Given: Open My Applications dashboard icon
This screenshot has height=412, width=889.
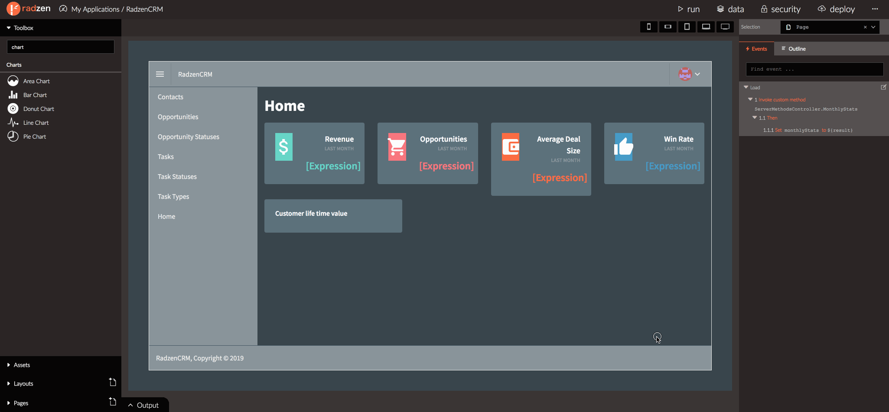Looking at the screenshot, I should pos(63,9).
